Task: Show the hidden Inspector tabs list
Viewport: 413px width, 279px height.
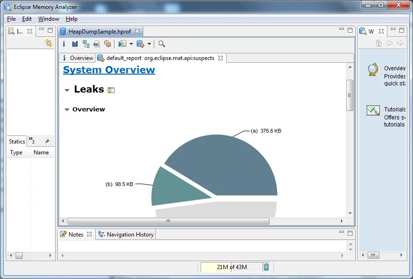Action: point(32,140)
